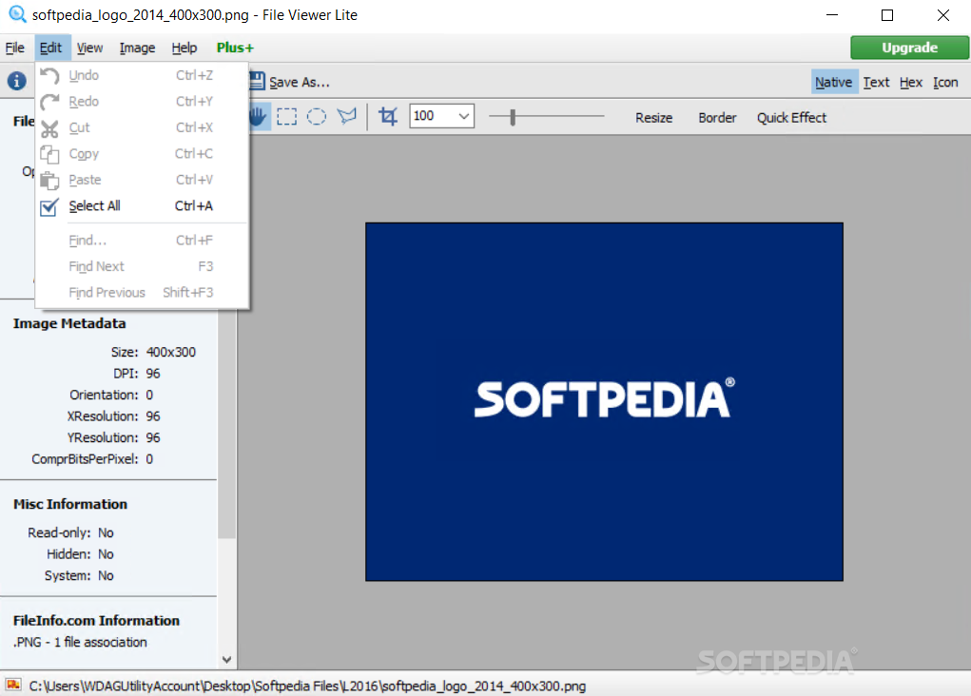The width and height of the screenshot is (971, 696).
Task: Click the file type icon in status bar
Action: [13, 685]
